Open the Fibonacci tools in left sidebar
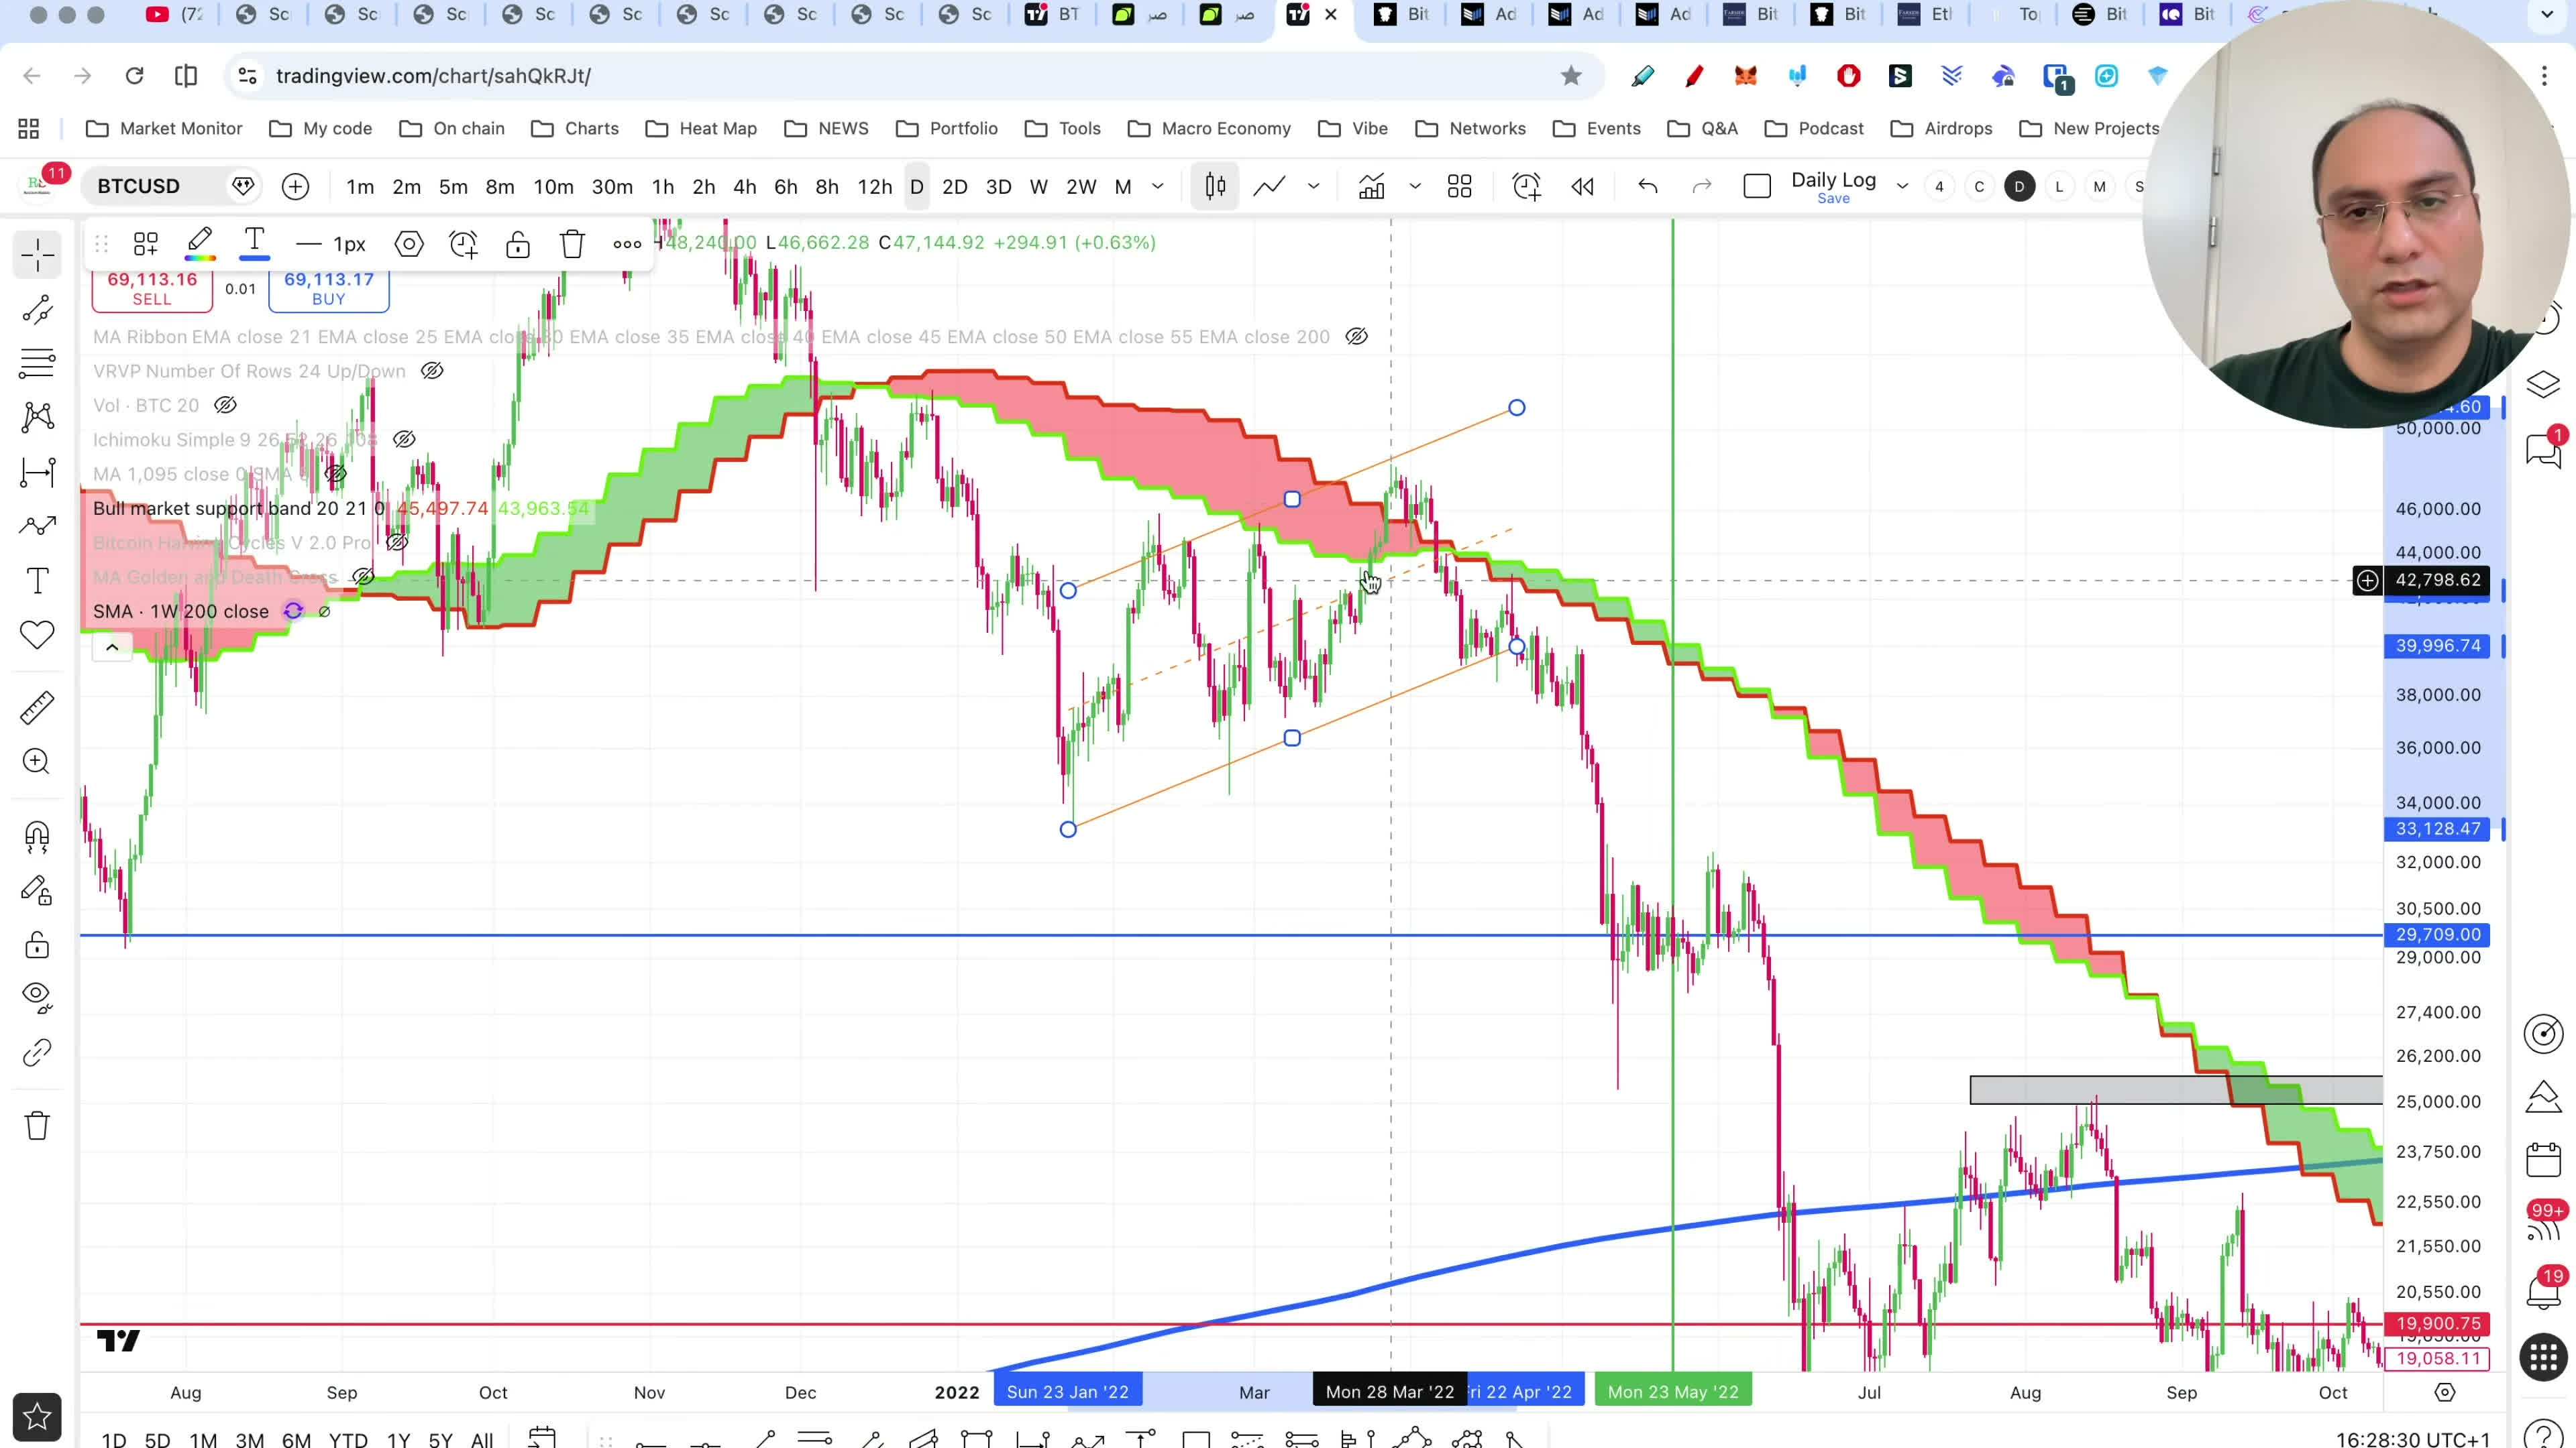This screenshot has height=1448, width=2576. (x=38, y=363)
